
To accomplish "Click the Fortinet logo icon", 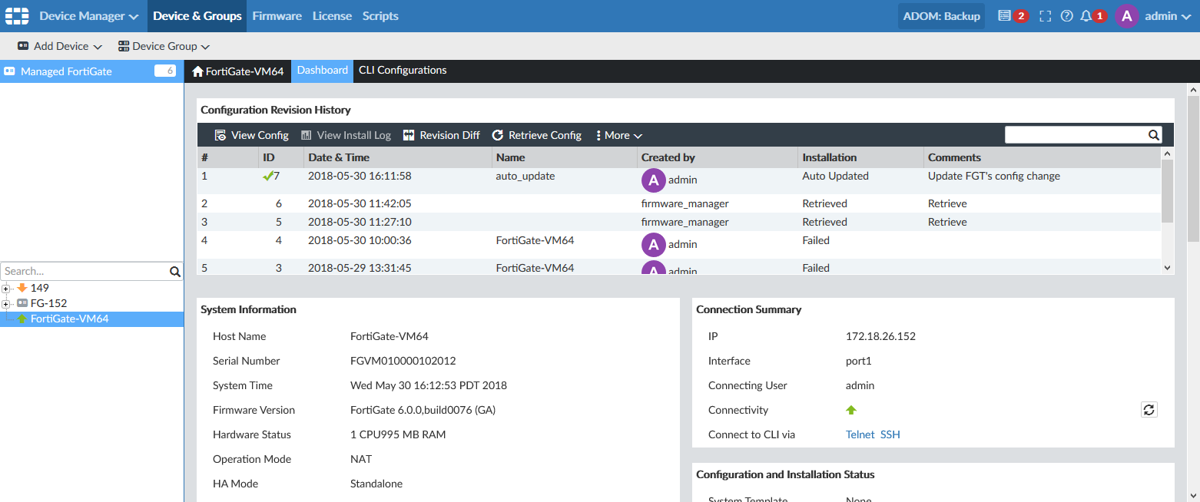I will point(17,16).
